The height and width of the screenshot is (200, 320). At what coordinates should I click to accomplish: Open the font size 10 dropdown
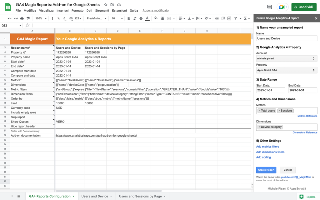pos(117,18)
